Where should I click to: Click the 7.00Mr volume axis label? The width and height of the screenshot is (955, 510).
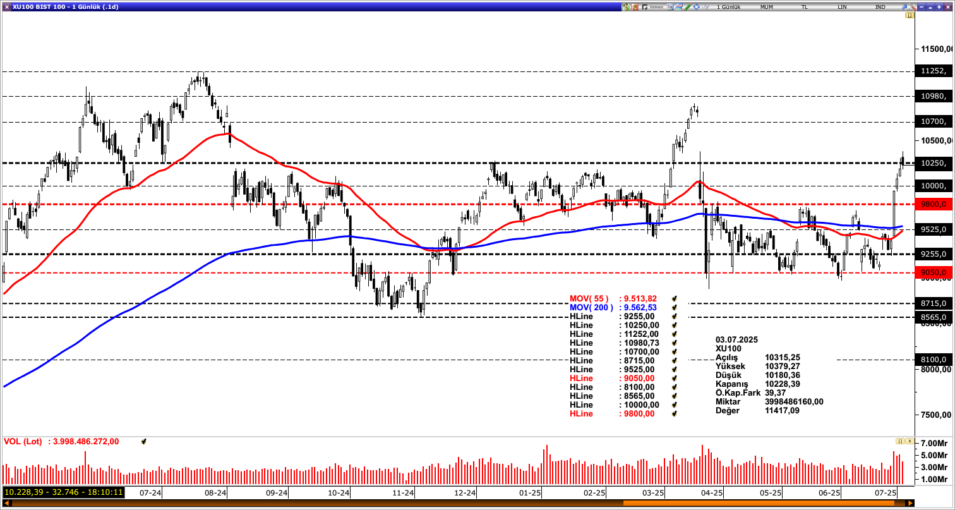click(934, 443)
